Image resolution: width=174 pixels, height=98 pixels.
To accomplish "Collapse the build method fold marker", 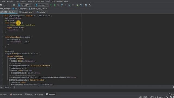I will point(2,54).
